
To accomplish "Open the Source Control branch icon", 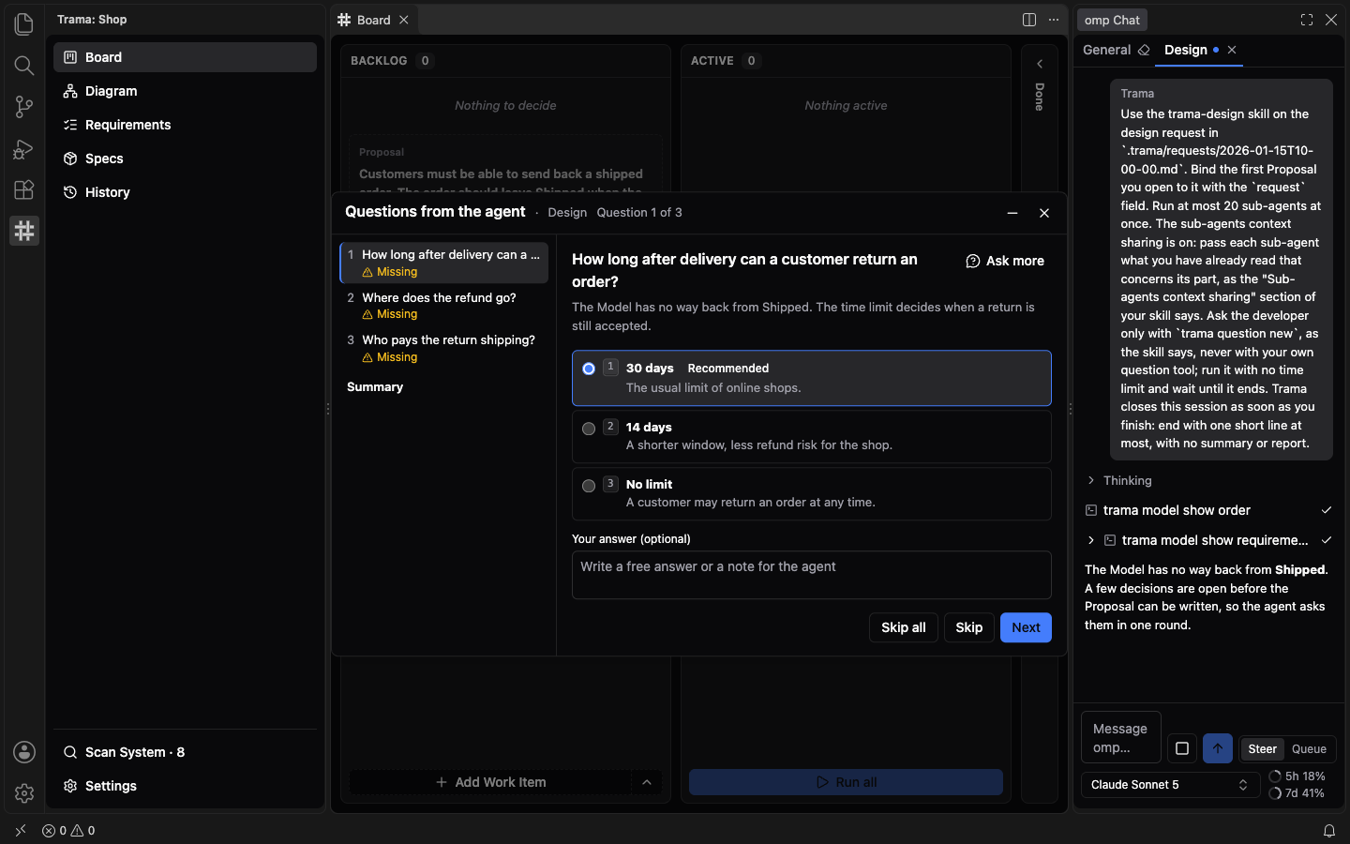I will (x=24, y=107).
